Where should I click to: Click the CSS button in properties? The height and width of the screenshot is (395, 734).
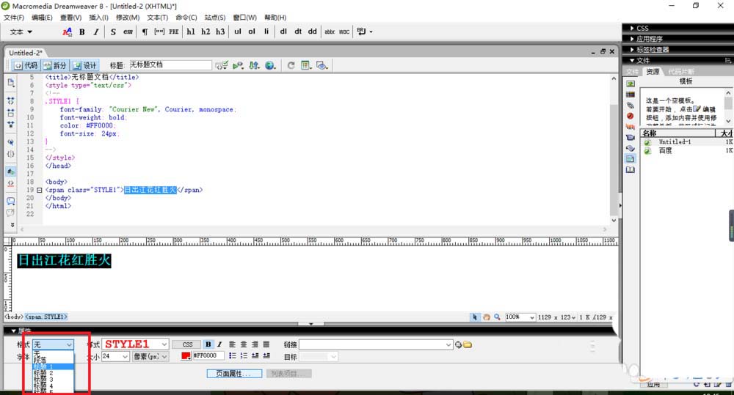187,344
